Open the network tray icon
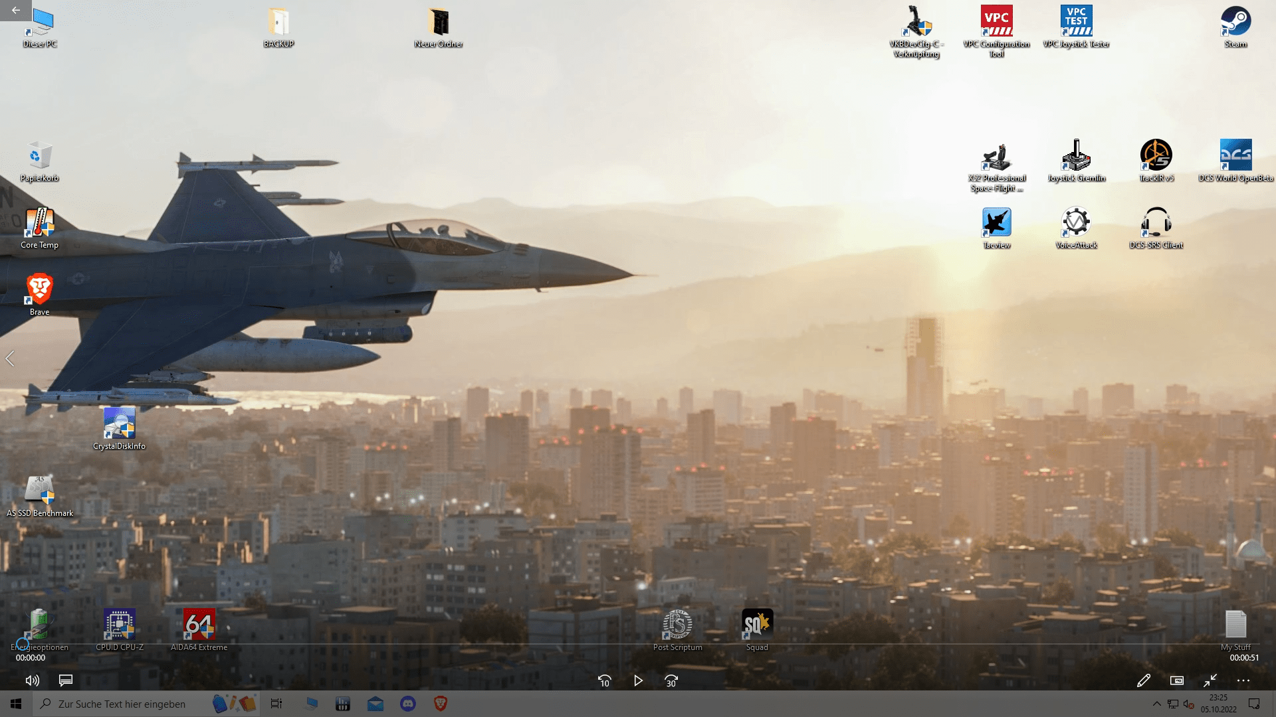 (1173, 704)
